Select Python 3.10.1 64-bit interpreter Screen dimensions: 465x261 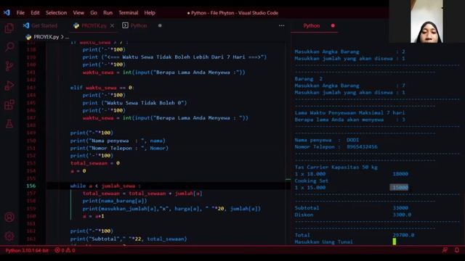[x=27, y=250]
